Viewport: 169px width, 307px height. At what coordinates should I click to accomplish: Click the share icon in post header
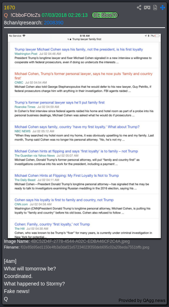139,8
